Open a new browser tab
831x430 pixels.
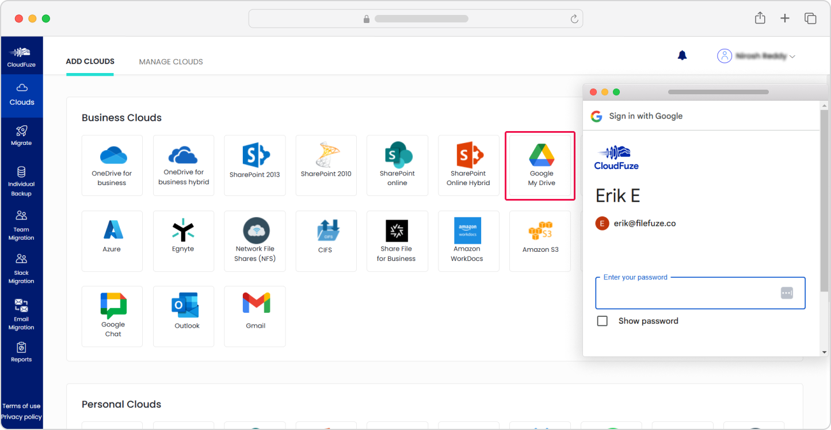pos(785,18)
